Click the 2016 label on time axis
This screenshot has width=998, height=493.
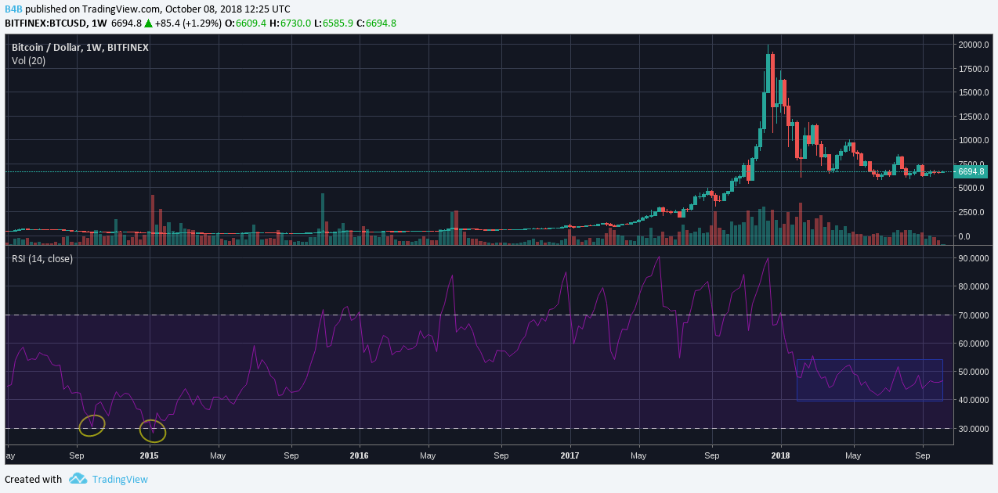359,455
